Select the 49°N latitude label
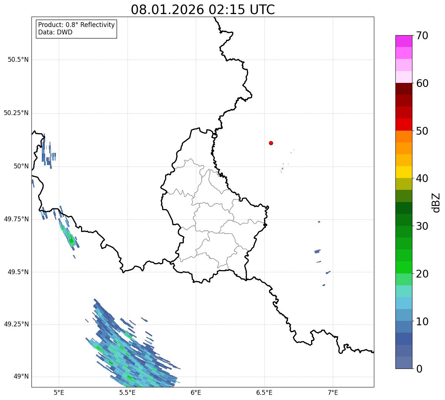Screen dimensions: 445x400 [21, 376]
